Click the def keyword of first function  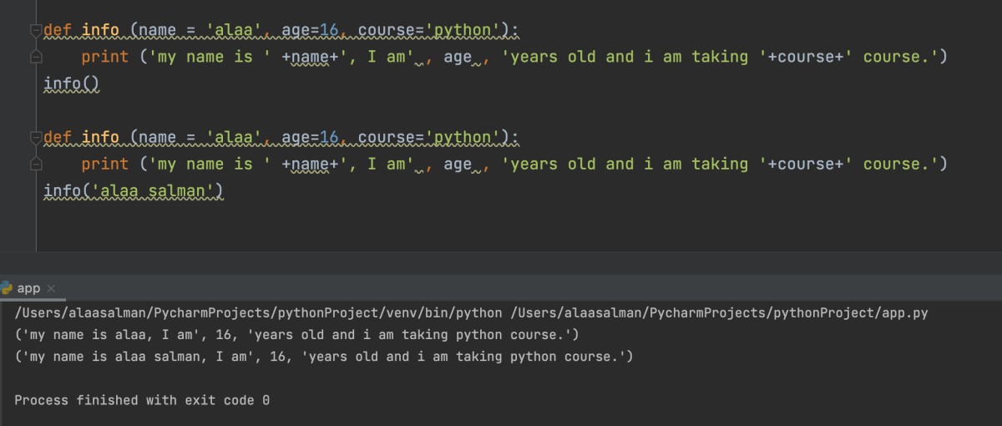pos(57,31)
